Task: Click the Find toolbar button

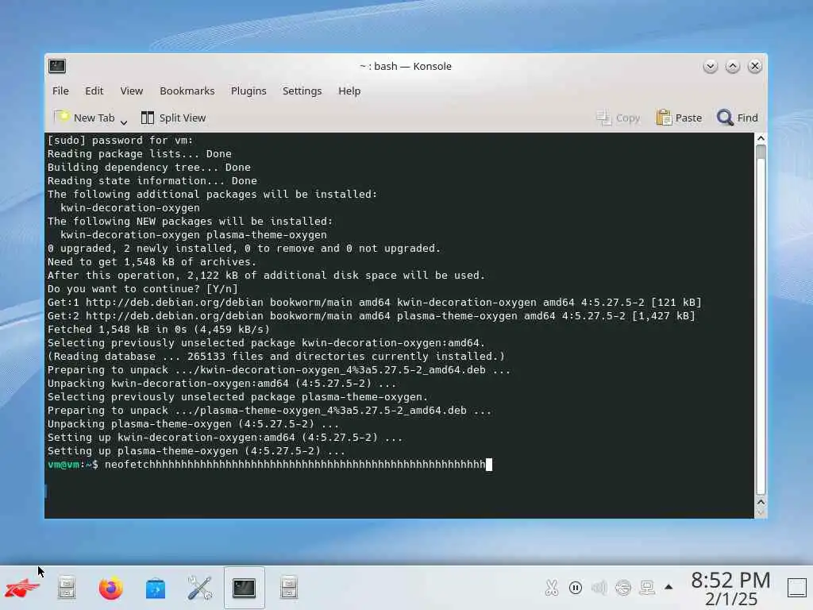Action: 737,118
